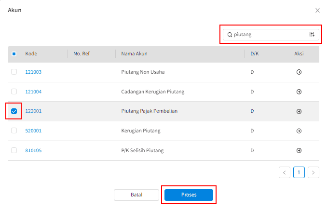
Task: Click arrow action icon for Kerugian Piutang
Action: point(299,130)
